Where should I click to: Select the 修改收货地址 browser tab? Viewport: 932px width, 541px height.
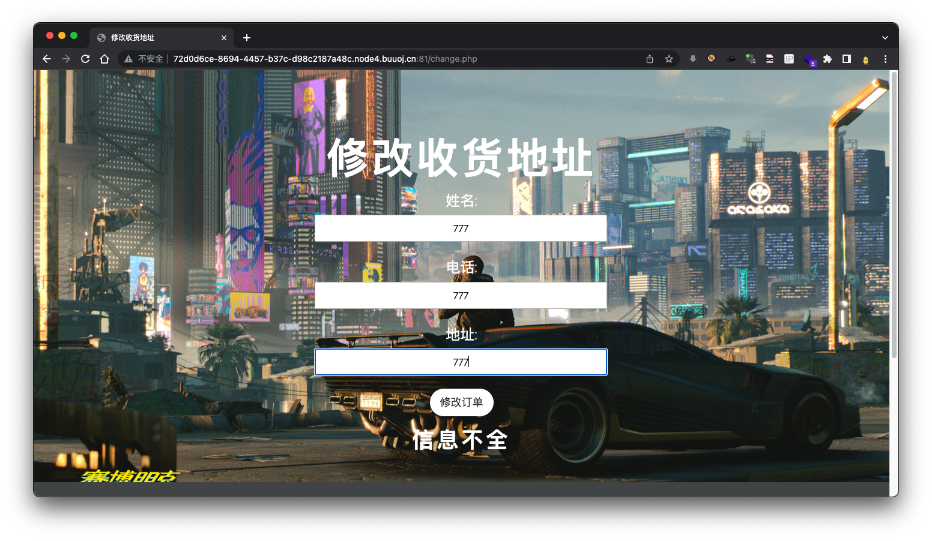(162, 37)
